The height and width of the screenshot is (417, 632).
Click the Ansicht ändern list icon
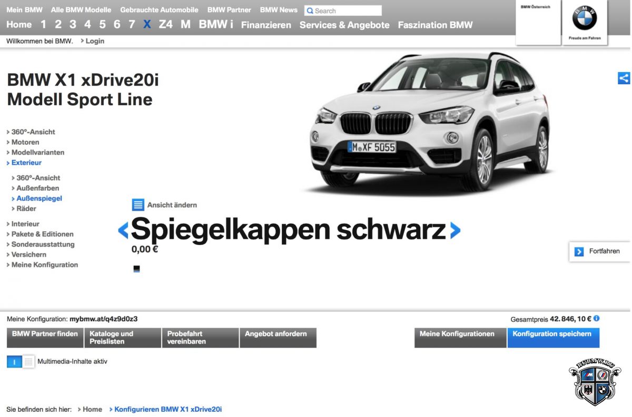[137, 205]
